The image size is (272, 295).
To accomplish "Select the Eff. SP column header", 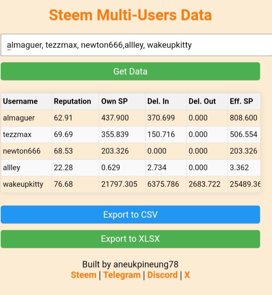I will coord(244,101).
